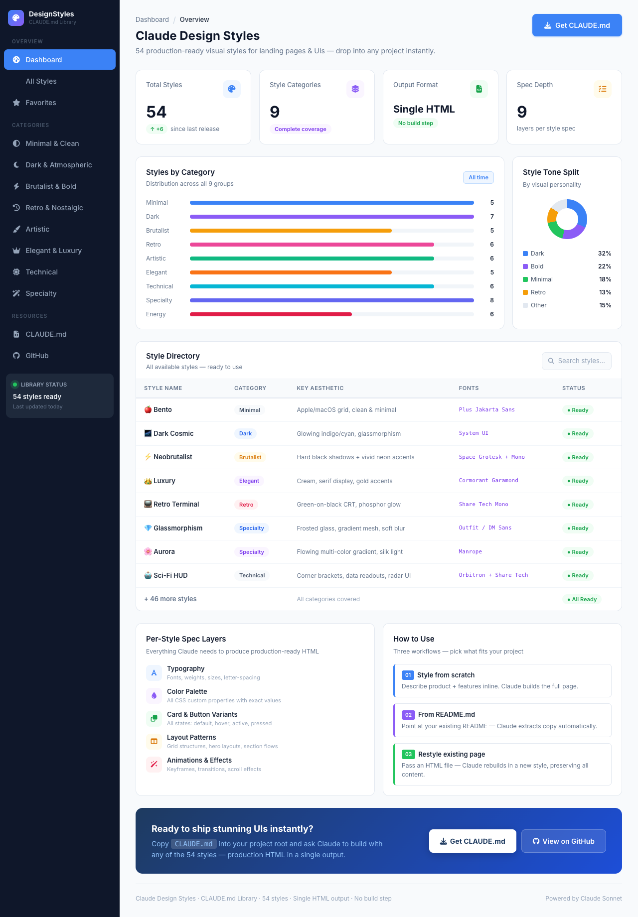The height and width of the screenshot is (917, 638).
Task: Go to All Styles in sidebar
Action: pyautogui.click(x=41, y=81)
